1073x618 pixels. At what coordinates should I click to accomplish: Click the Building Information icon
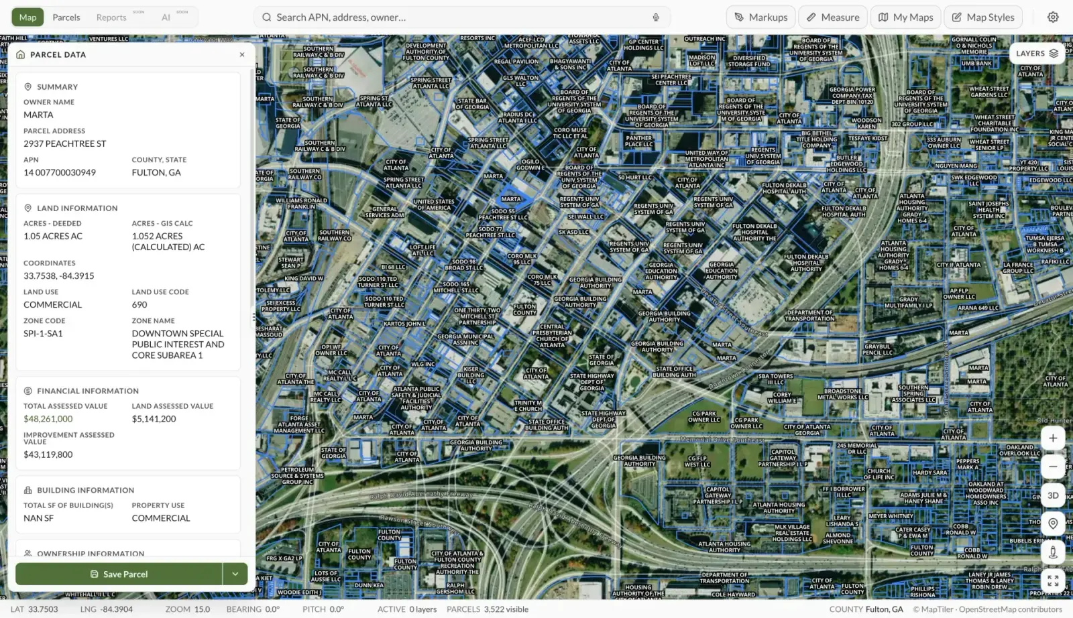[28, 490]
